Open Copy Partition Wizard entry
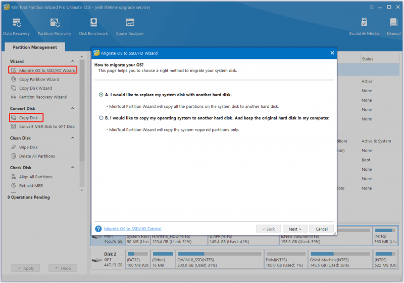Viewport: 404px width, 283px height. tap(39, 79)
